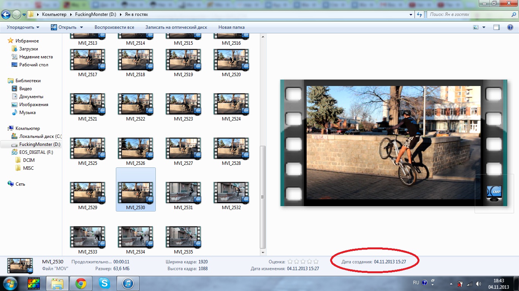The image size is (519, 291).
Task: Click the Back navigation arrow button
Action: coord(6,15)
